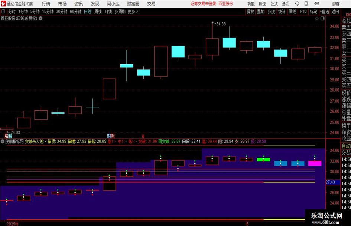
Task: Open the 行情 menu
Action: click(46, 4)
